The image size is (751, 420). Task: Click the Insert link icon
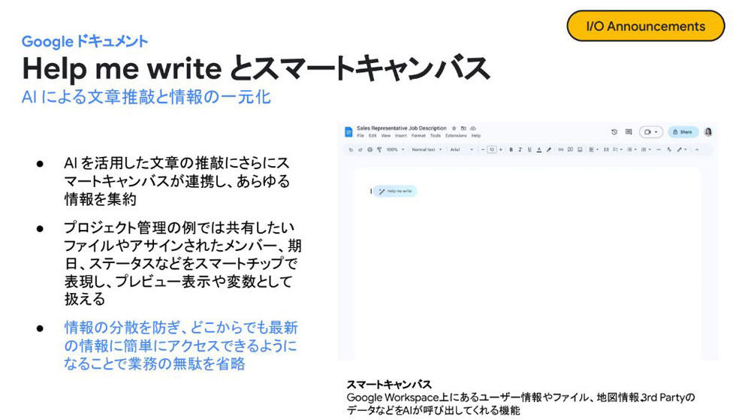pos(561,150)
